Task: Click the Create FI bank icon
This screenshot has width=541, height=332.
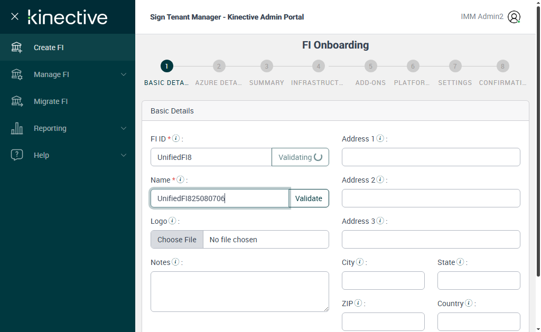Action: click(17, 48)
